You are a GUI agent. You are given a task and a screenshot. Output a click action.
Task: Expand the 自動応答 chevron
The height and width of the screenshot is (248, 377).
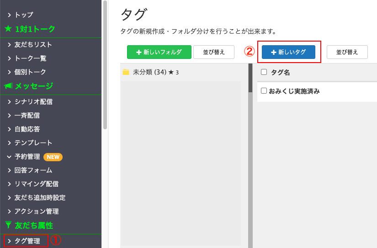point(9,129)
